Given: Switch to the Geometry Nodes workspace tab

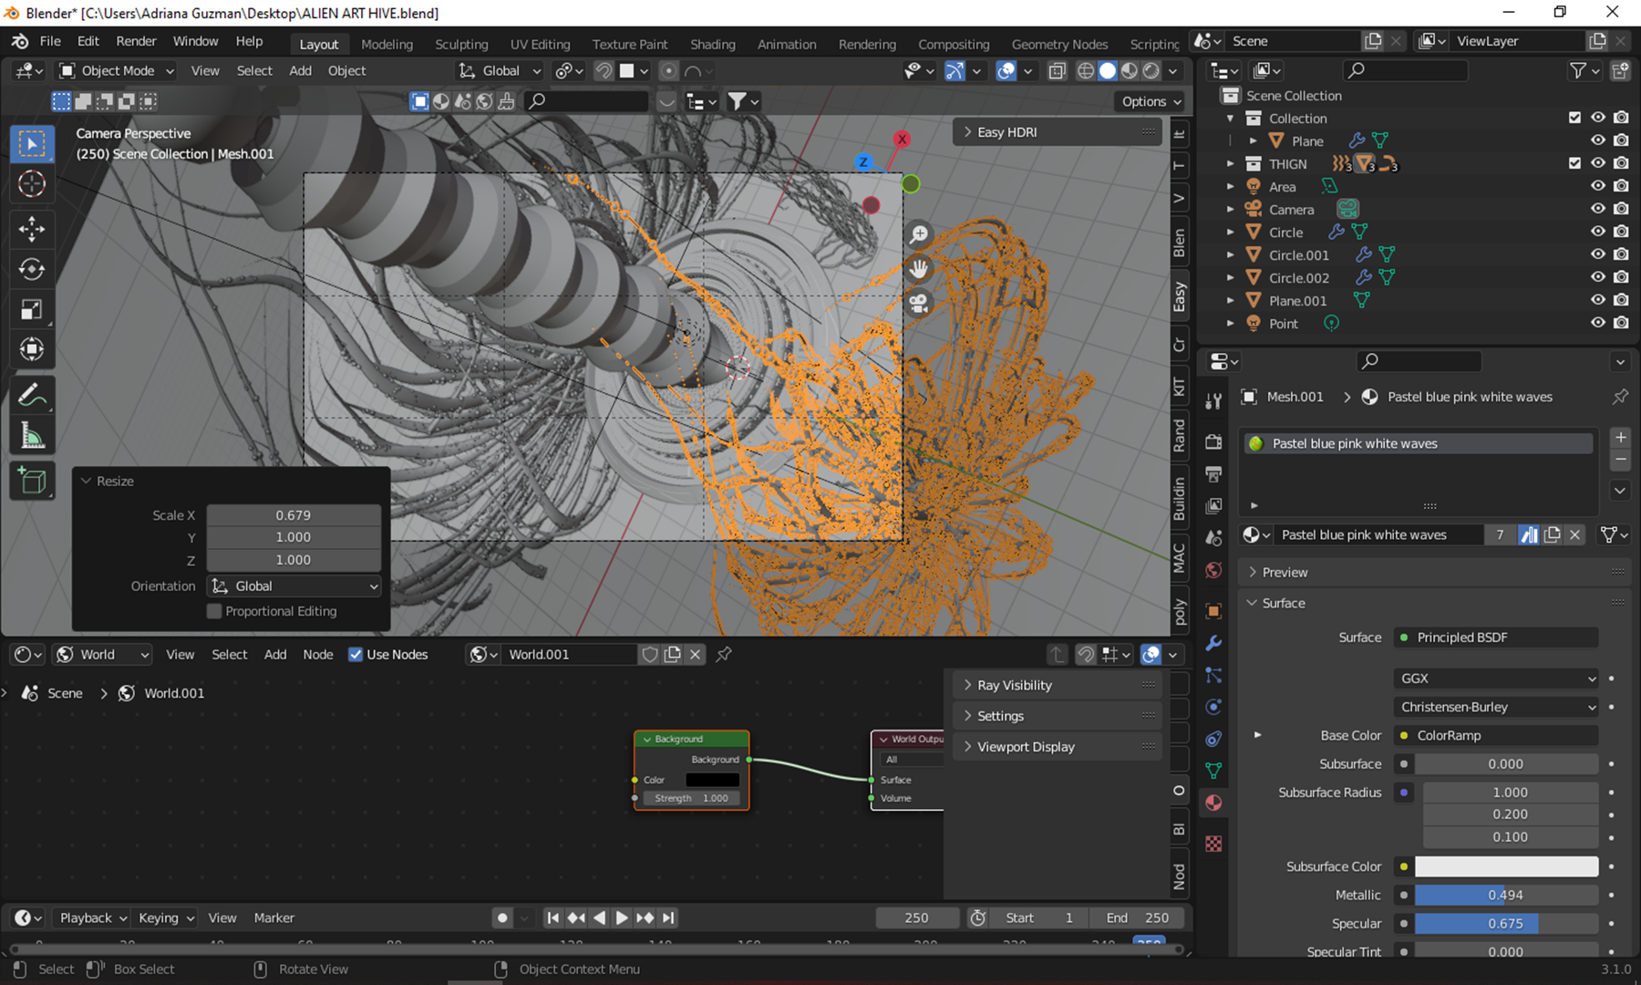Looking at the screenshot, I should (x=1059, y=44).
